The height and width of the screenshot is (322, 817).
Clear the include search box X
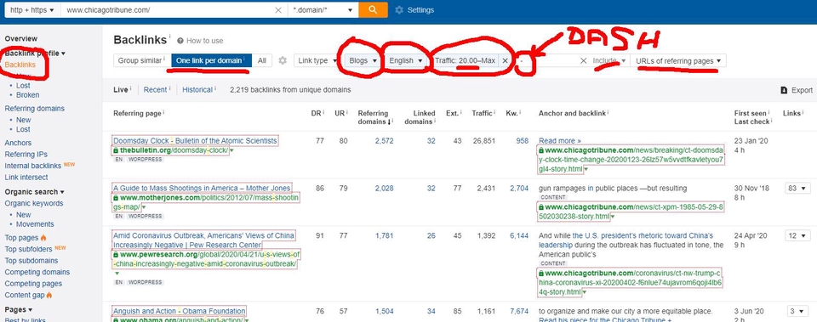[584, 61]
